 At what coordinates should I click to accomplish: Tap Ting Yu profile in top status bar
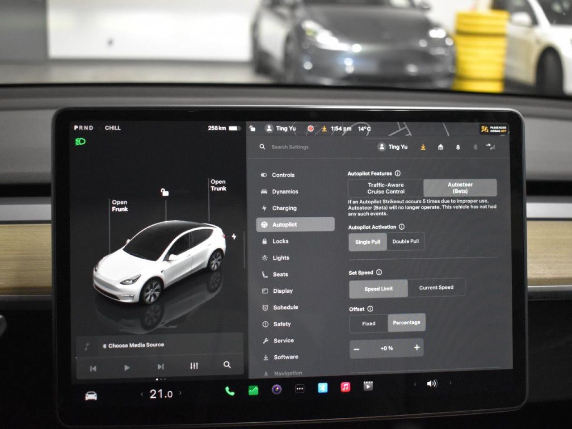281,128
